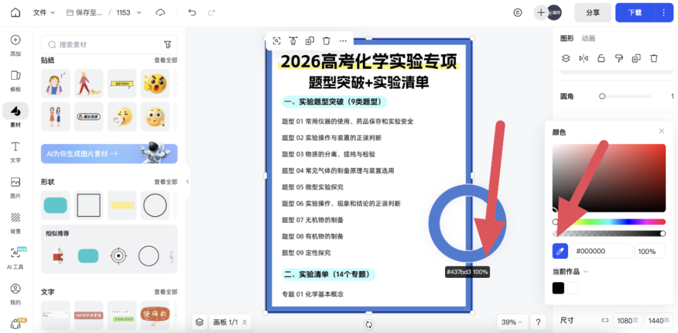Toggle the lock icon in 图形 panel
The height and width of the screenshot is (333, 678).
(x=601, y=58)
